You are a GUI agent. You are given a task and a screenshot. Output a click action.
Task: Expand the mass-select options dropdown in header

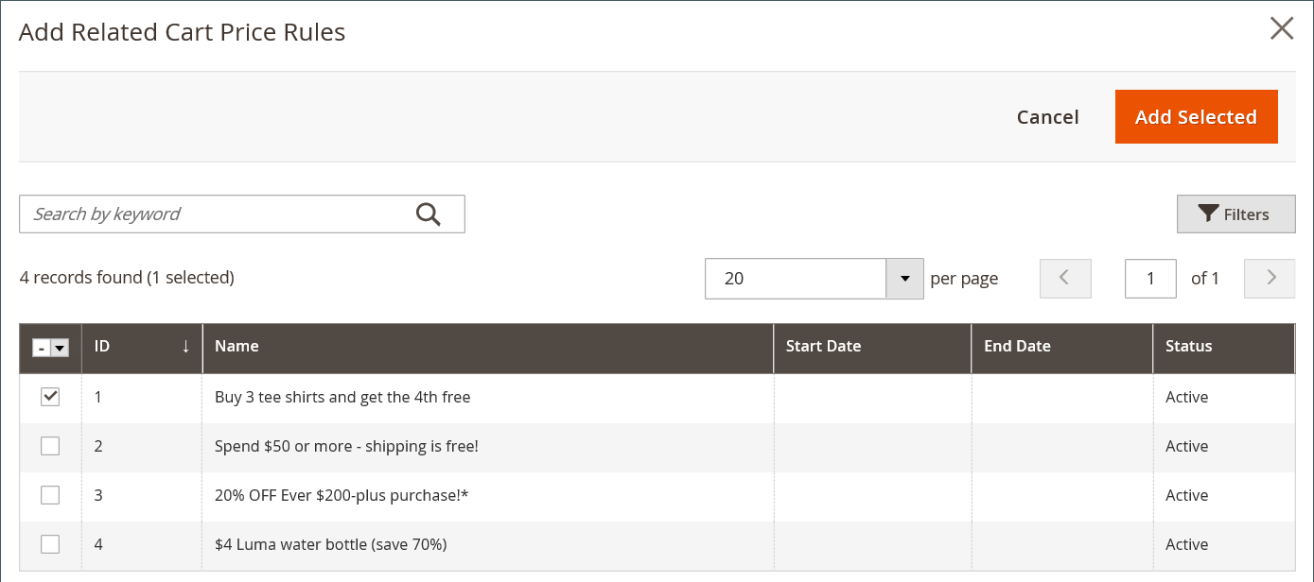[x=61, y=348]
